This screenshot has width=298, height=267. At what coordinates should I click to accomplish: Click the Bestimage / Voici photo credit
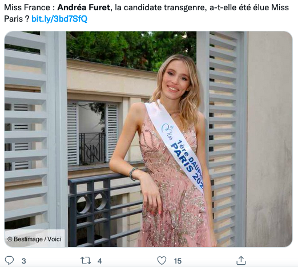(34, 239)
